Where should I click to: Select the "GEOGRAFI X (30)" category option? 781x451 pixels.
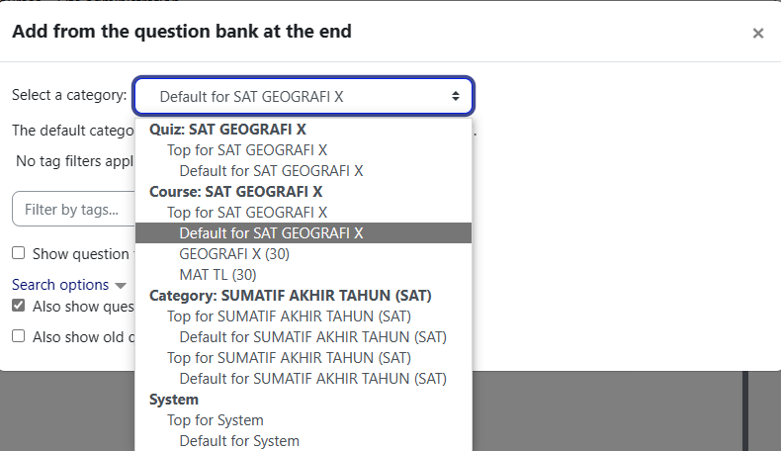[234, 254]
